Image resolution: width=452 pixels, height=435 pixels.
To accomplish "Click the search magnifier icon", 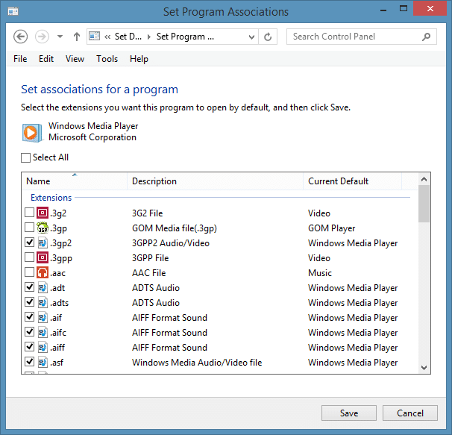I will 426,37.
